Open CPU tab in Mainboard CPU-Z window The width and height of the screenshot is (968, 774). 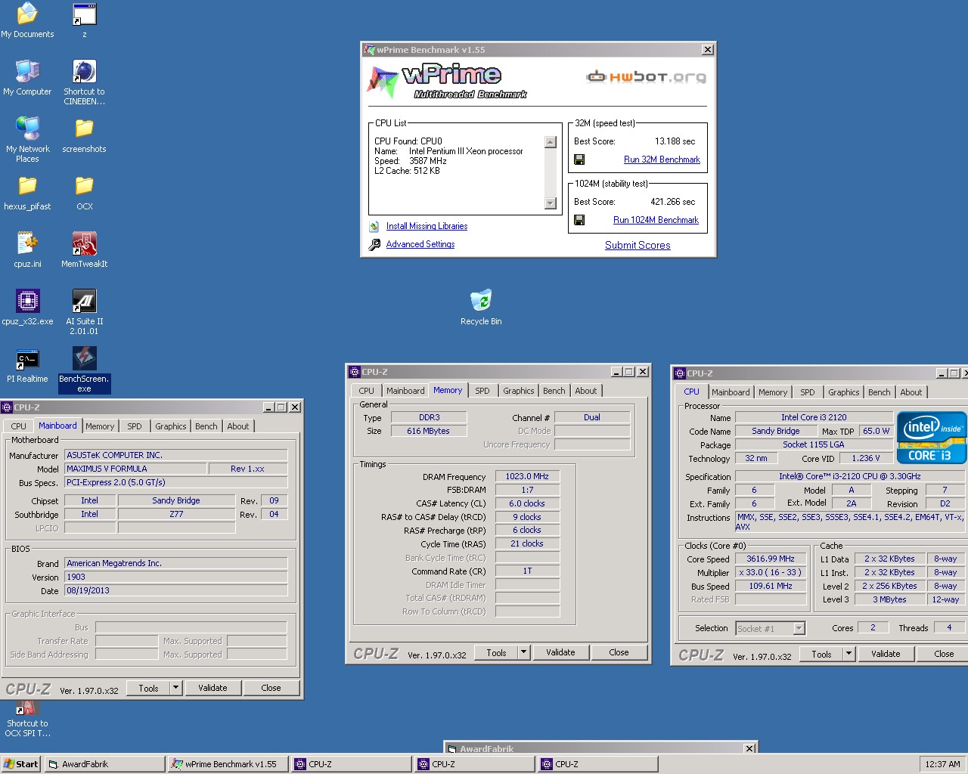[x=19, y=426]
